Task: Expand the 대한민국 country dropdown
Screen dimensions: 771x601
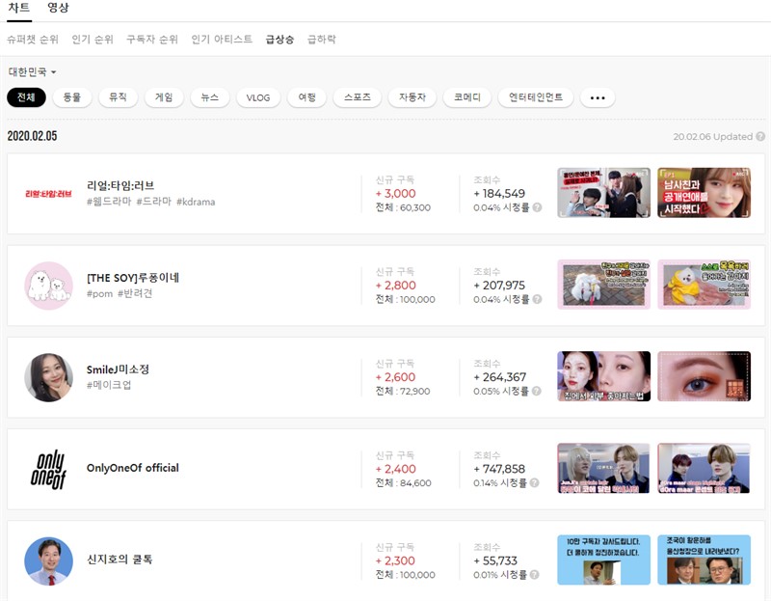Action: pyautogui.click(x=33, y=72)
